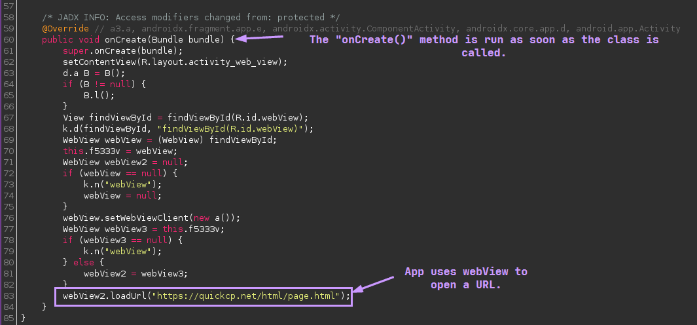
Task: Click the webView2.loadUrl method call
Action: 207,296
